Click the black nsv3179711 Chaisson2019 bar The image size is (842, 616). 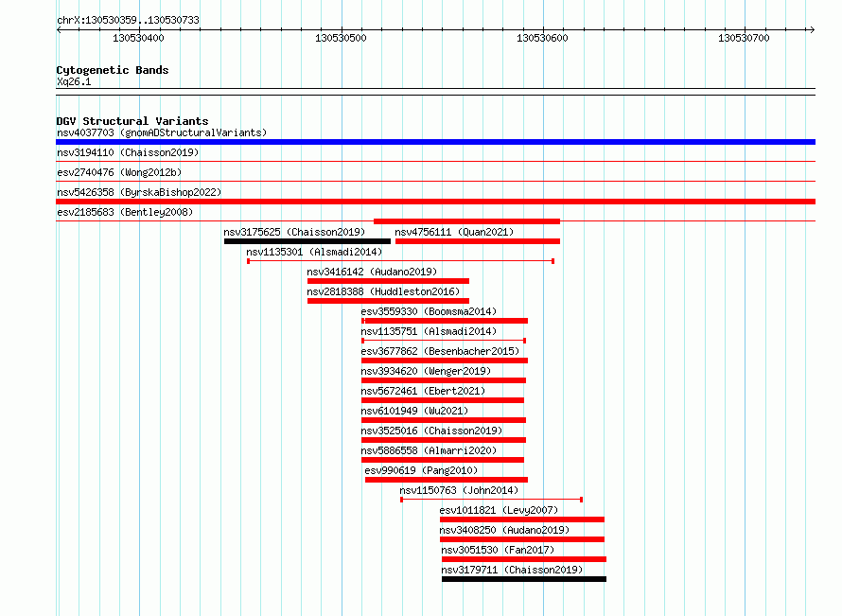click(x=524, y=579)
